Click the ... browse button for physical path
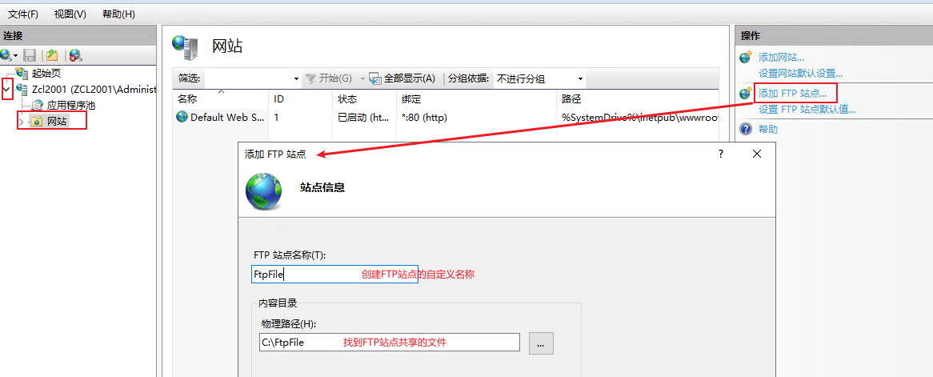The width and height of the screenshot is (933, 377). point(542,343)
